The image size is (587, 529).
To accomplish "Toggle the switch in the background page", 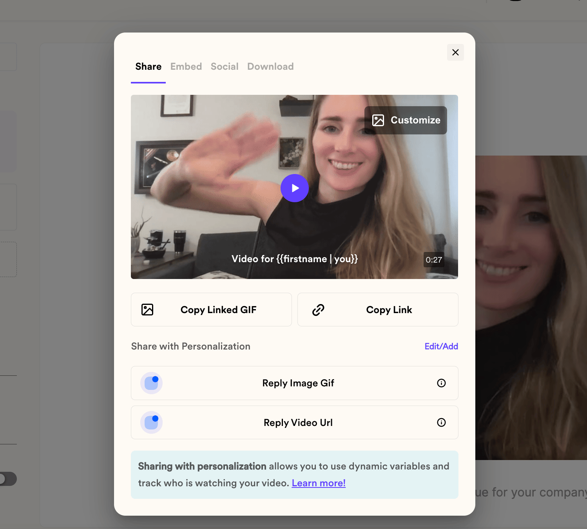I will (8, 479).
